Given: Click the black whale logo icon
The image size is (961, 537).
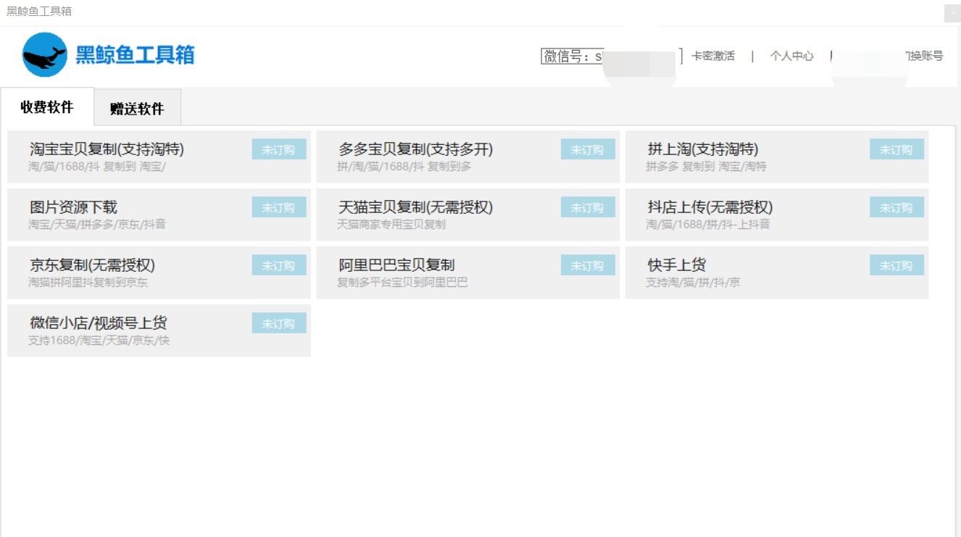Looking at the screenshot, I should point(45,54).
